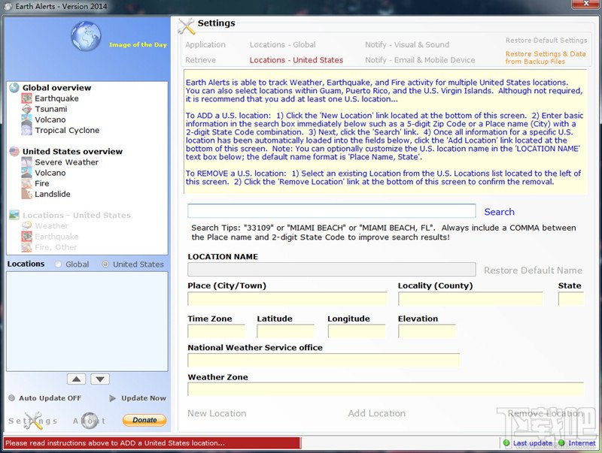602x453 pixels.
Task: Click the icon beside Earthquake under Locations - United States
Action: pyautogui.click(x=26, y=237)
